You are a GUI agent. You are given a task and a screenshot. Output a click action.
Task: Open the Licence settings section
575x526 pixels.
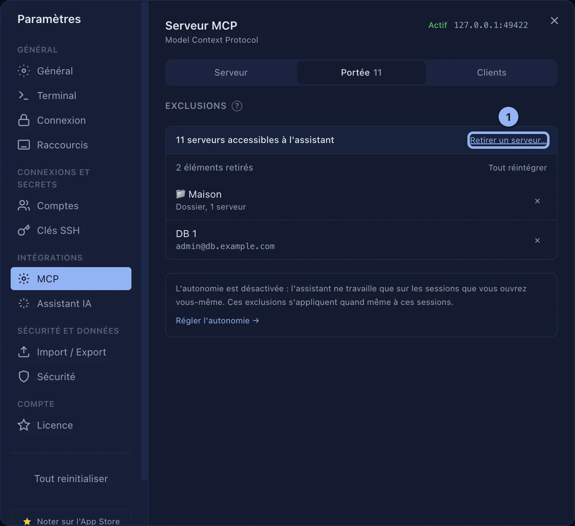(71, 425)
